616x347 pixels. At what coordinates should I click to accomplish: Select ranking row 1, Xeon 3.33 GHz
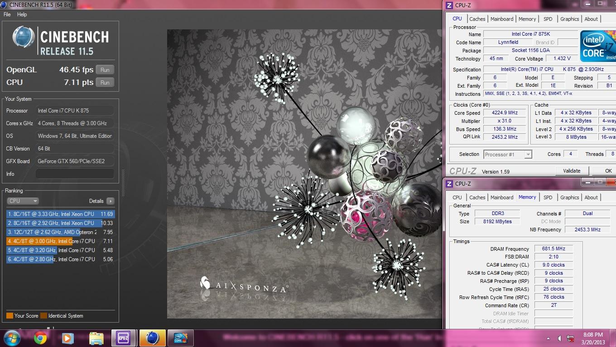tap(61, 214)
